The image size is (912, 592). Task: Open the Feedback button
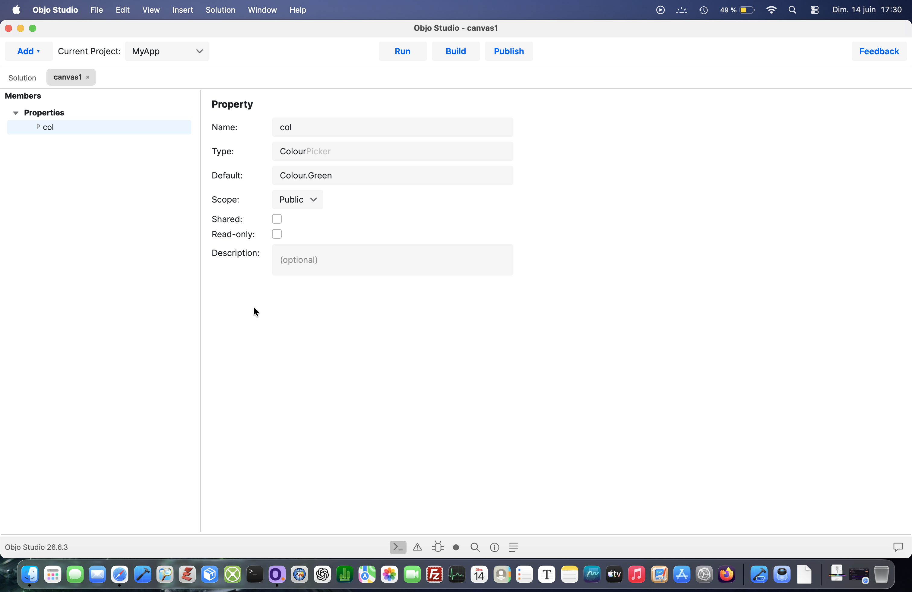tap(879, 51)
